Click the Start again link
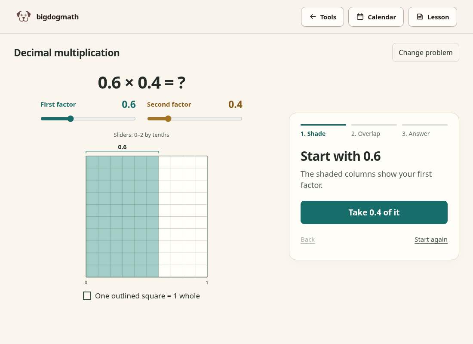473x344 pixels. [431, 240]
